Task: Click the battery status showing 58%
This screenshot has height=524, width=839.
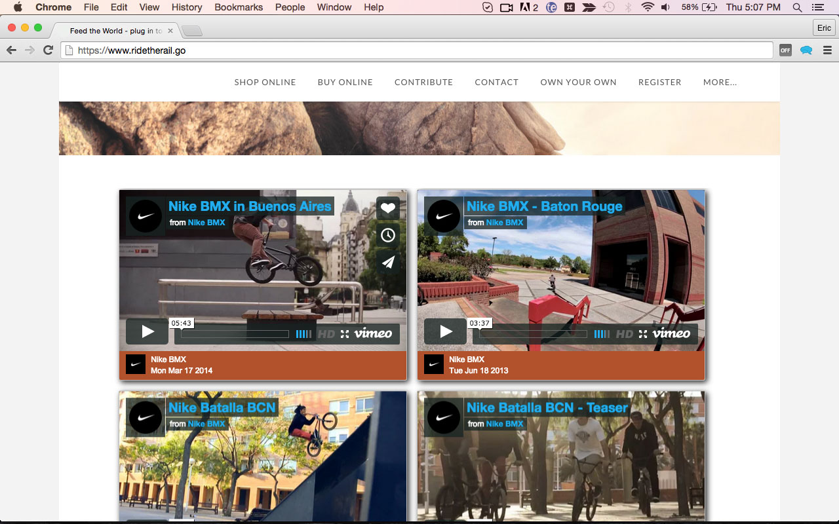Action: 699,7
